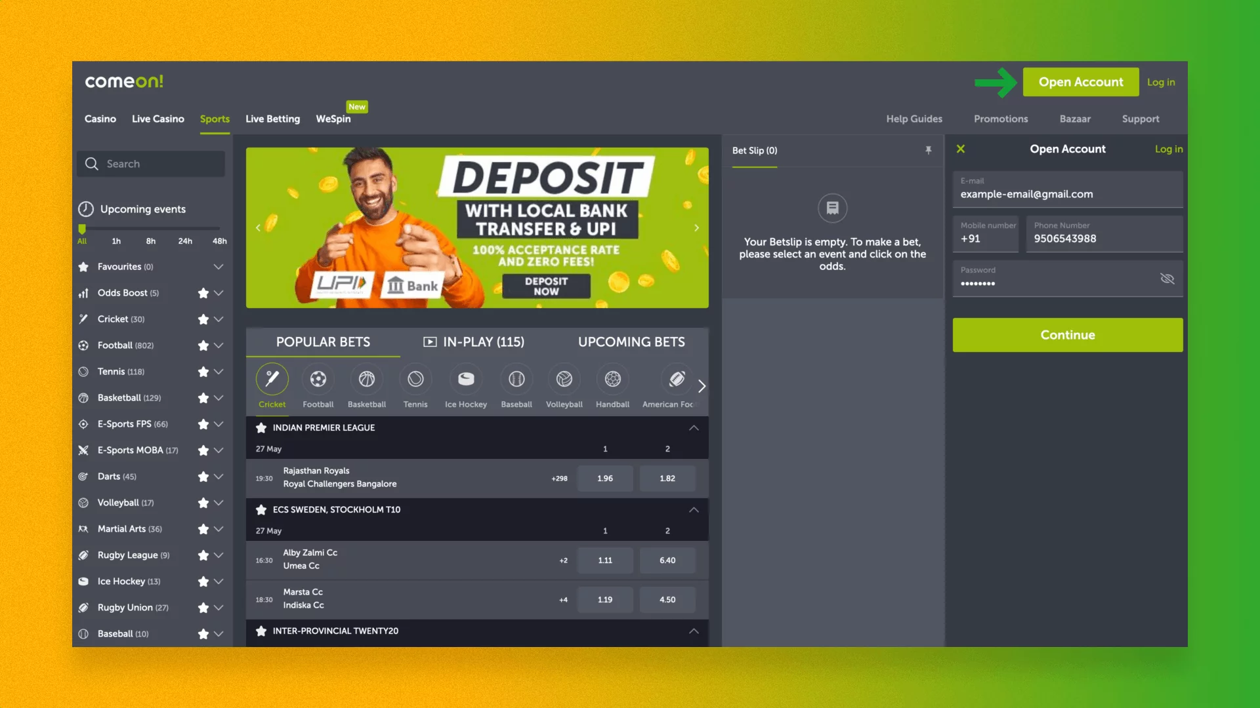Image resolution: width=1260 pixels, height=708 pixels.
Task: Toggle favourite star for Tennis
Action: coord(203,372)
